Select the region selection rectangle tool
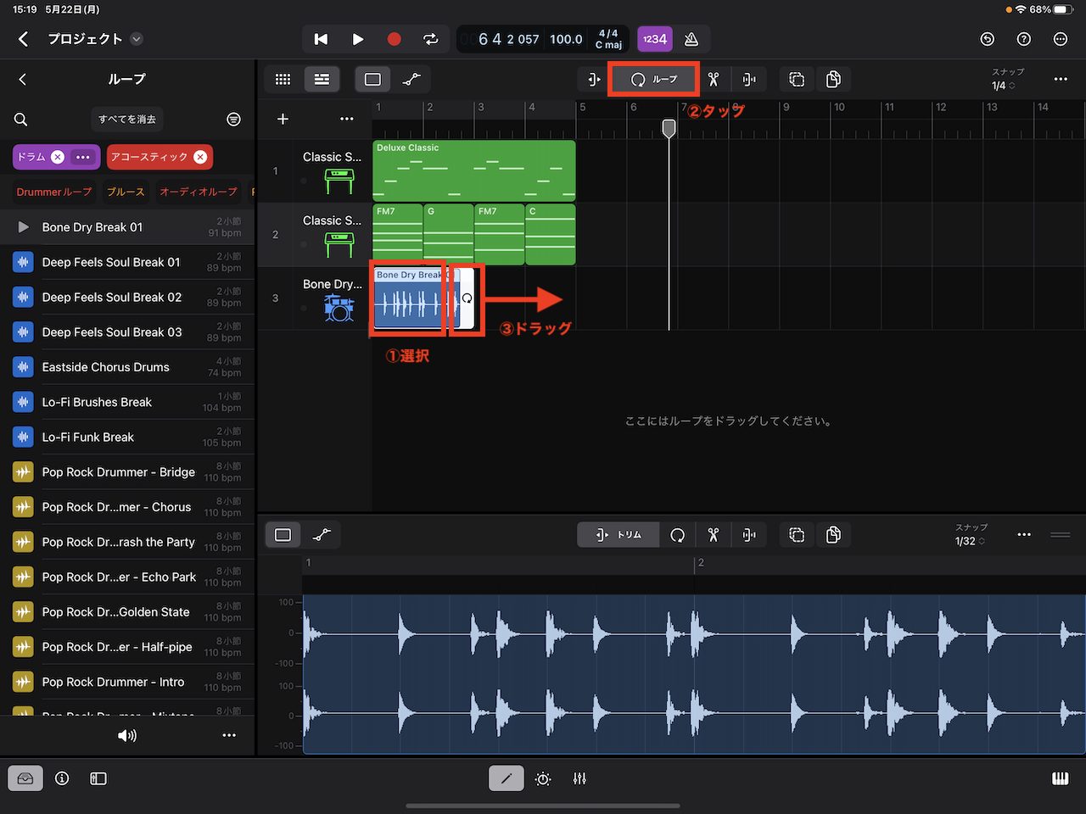Image resolution: width=1086 pixels, height=814 pixels. (372, 79)
